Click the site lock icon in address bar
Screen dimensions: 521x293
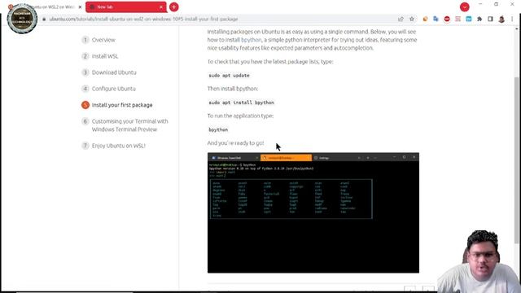tap(44, 19)
